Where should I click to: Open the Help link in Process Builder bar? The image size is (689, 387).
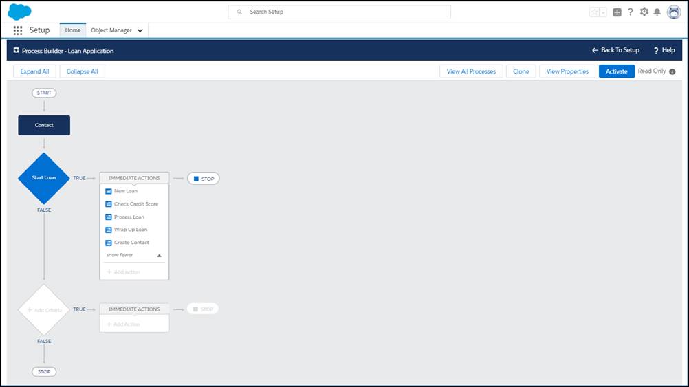click(x=664, y=50)
